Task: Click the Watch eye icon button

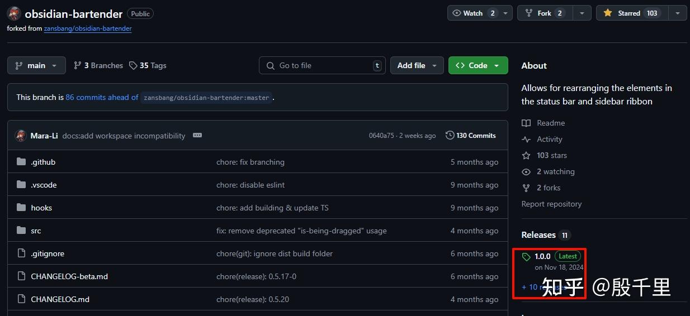Action: (x=457, y=13)
